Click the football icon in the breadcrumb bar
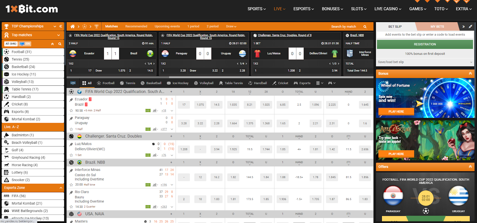 (85, 26)
